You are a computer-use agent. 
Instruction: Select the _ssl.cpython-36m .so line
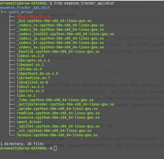click(54, 131)
